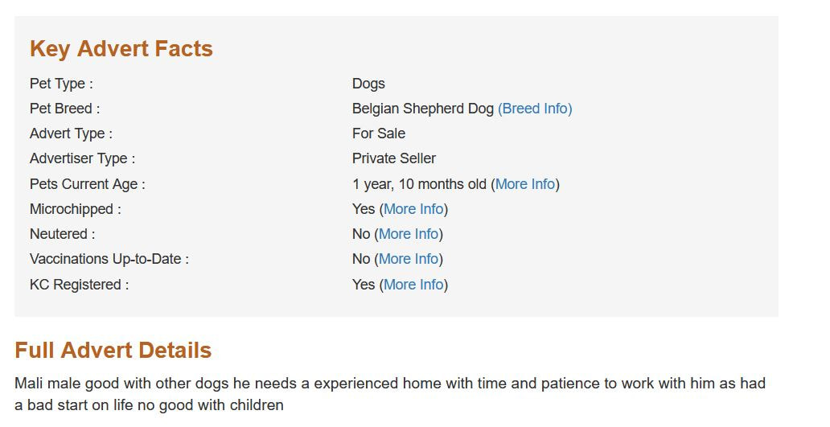Open More Info for KC Registered

point(413,285)
